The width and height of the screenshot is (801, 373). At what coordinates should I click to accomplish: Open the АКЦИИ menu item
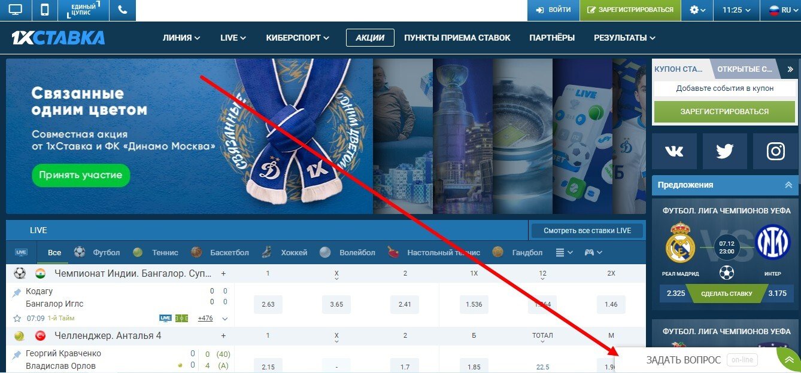pyautogui.click(x=370, y=38)
